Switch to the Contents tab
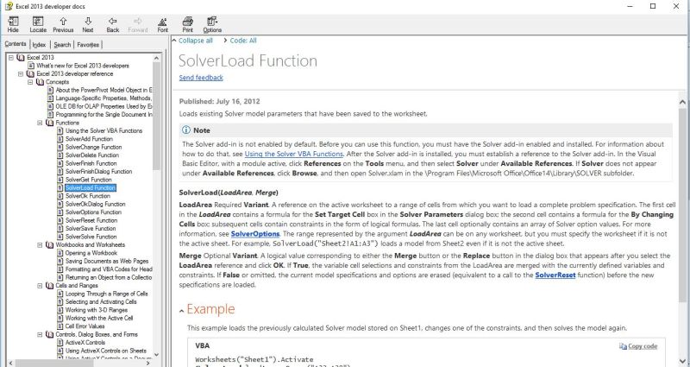The width and height of the screenshot is (690, 367). [x=16, y=44]
